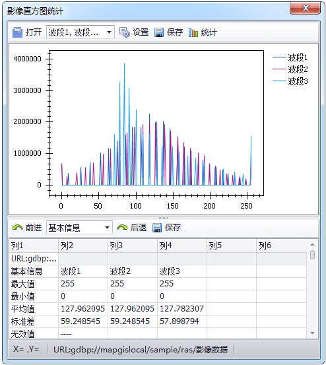Viewport: 326px width, 365px height.
Task: Click dropdown arrow beside 基本信息
Action: click(107, 228)
